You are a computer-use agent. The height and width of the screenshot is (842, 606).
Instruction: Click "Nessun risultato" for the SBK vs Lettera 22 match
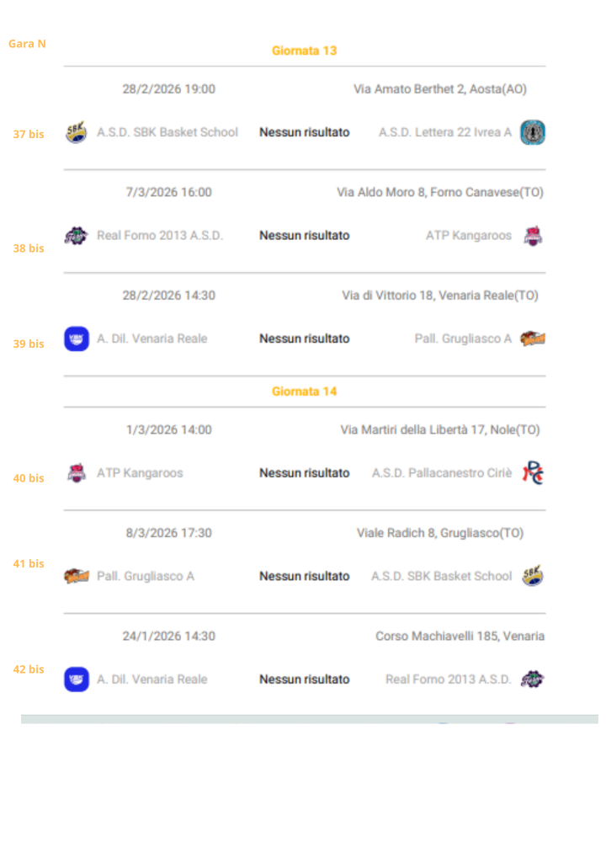(304, 132)
